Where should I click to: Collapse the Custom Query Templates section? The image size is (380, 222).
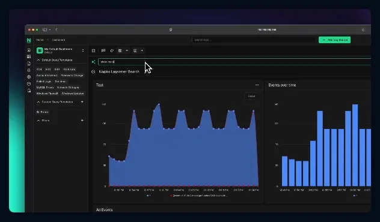coord(38,102)
